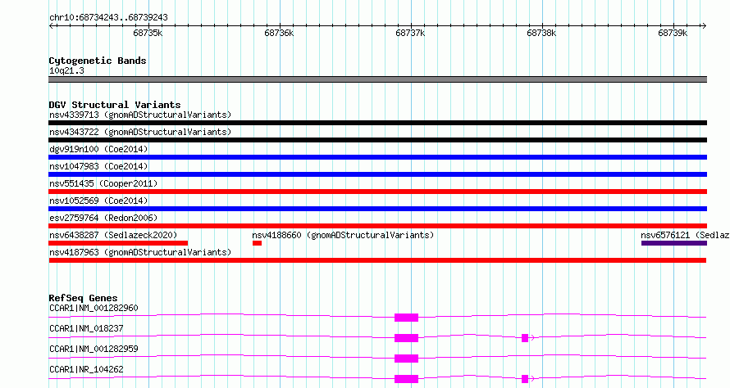The image size is (730, 388).
Task: Open the Cytogenetic Bands track title
Action: 98,61
